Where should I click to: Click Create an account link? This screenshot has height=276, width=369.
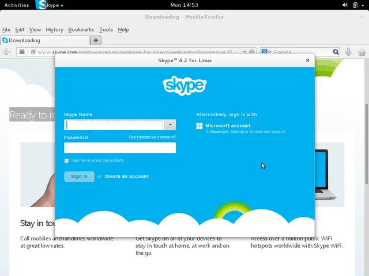127,177
